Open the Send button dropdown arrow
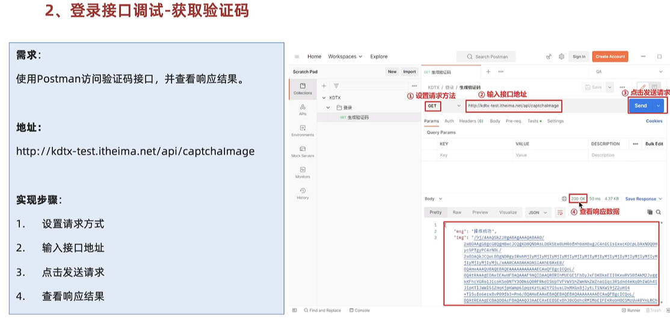 (658, 106)
